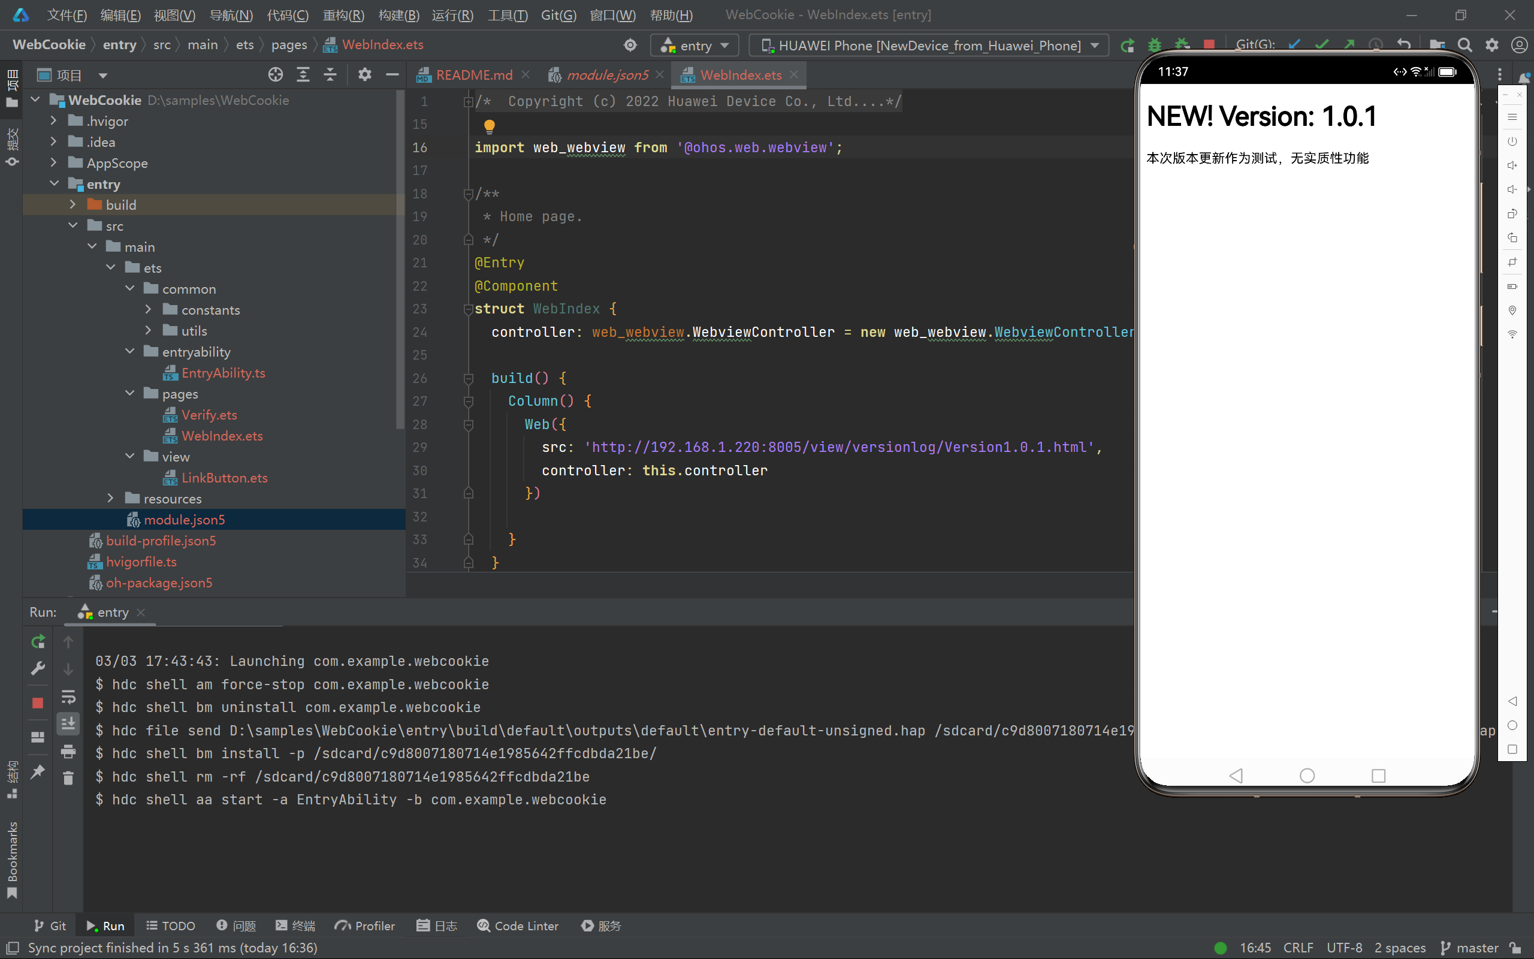Click the Git update project blue arrow
The width and height of the screenshot is (1534, 959).
(x=1294, y=44)
